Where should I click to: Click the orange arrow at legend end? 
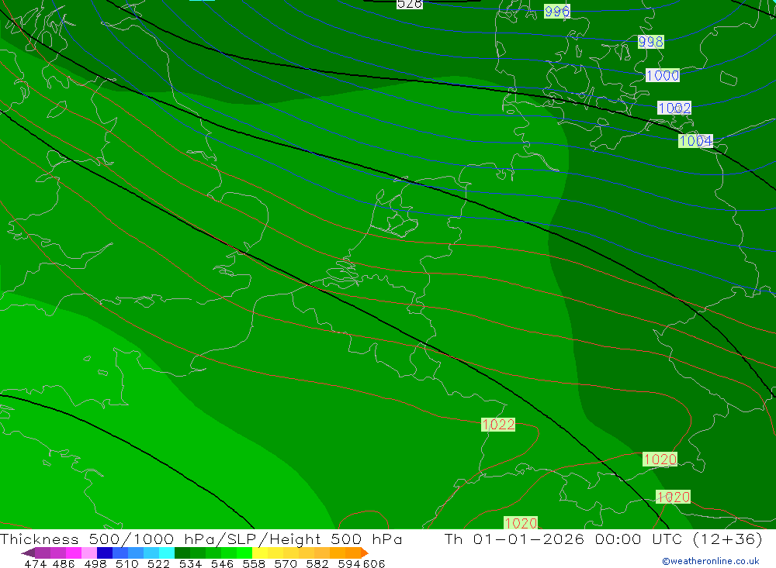(365, 553)
